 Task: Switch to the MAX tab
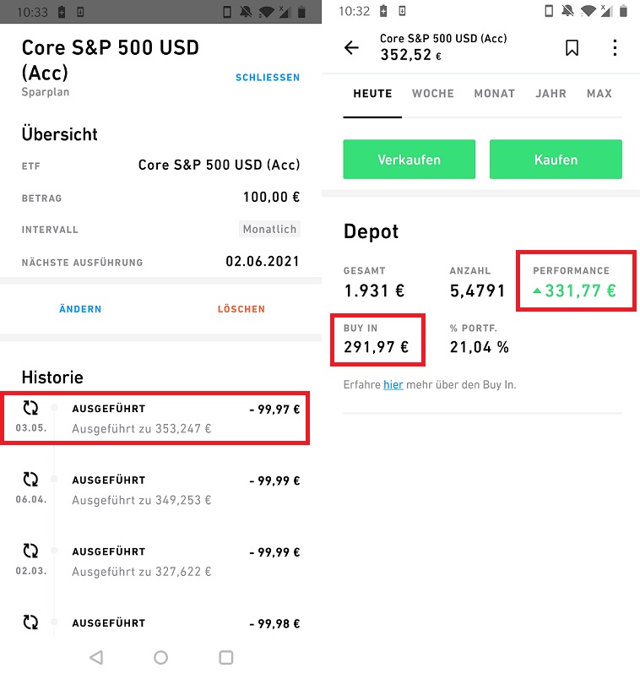click(x=599, y=94)
